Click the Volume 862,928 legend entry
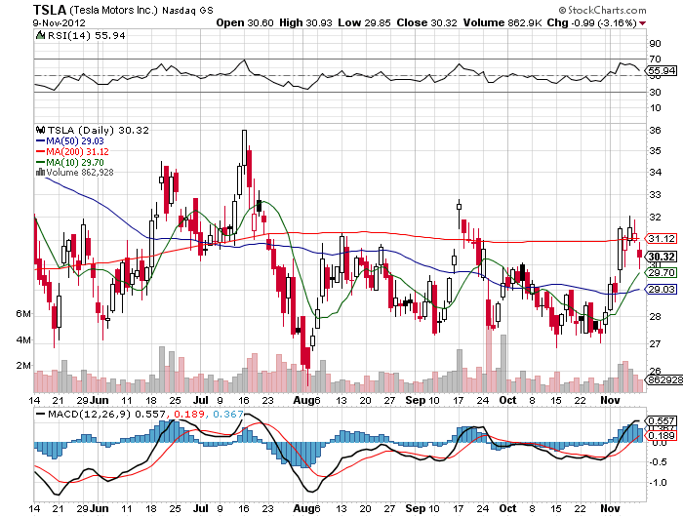 (80, 173)
